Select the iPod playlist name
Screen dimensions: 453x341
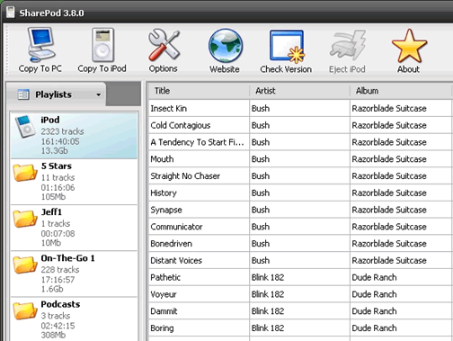click(x=50, y=120)
